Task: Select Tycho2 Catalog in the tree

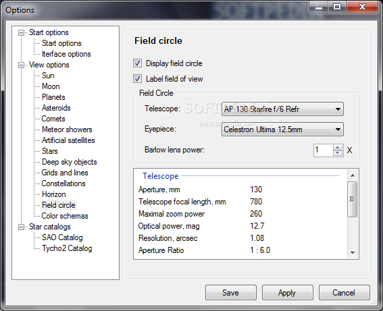Action: click(x=67, y=248)
